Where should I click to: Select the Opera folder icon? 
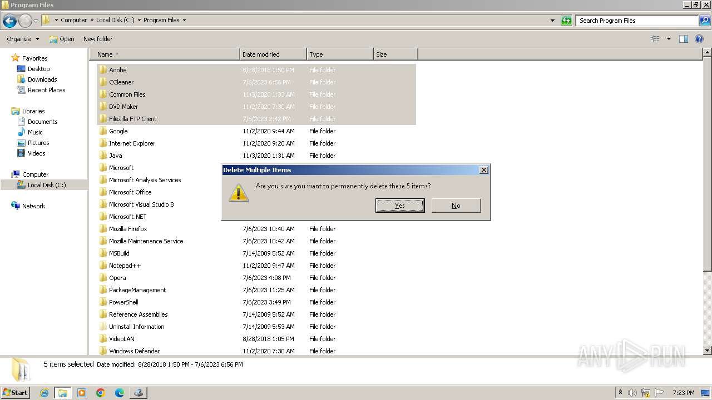click(103, 278)
